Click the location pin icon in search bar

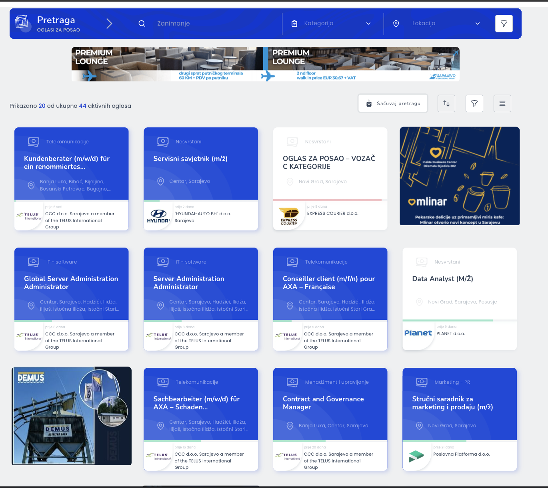[396, 24]
